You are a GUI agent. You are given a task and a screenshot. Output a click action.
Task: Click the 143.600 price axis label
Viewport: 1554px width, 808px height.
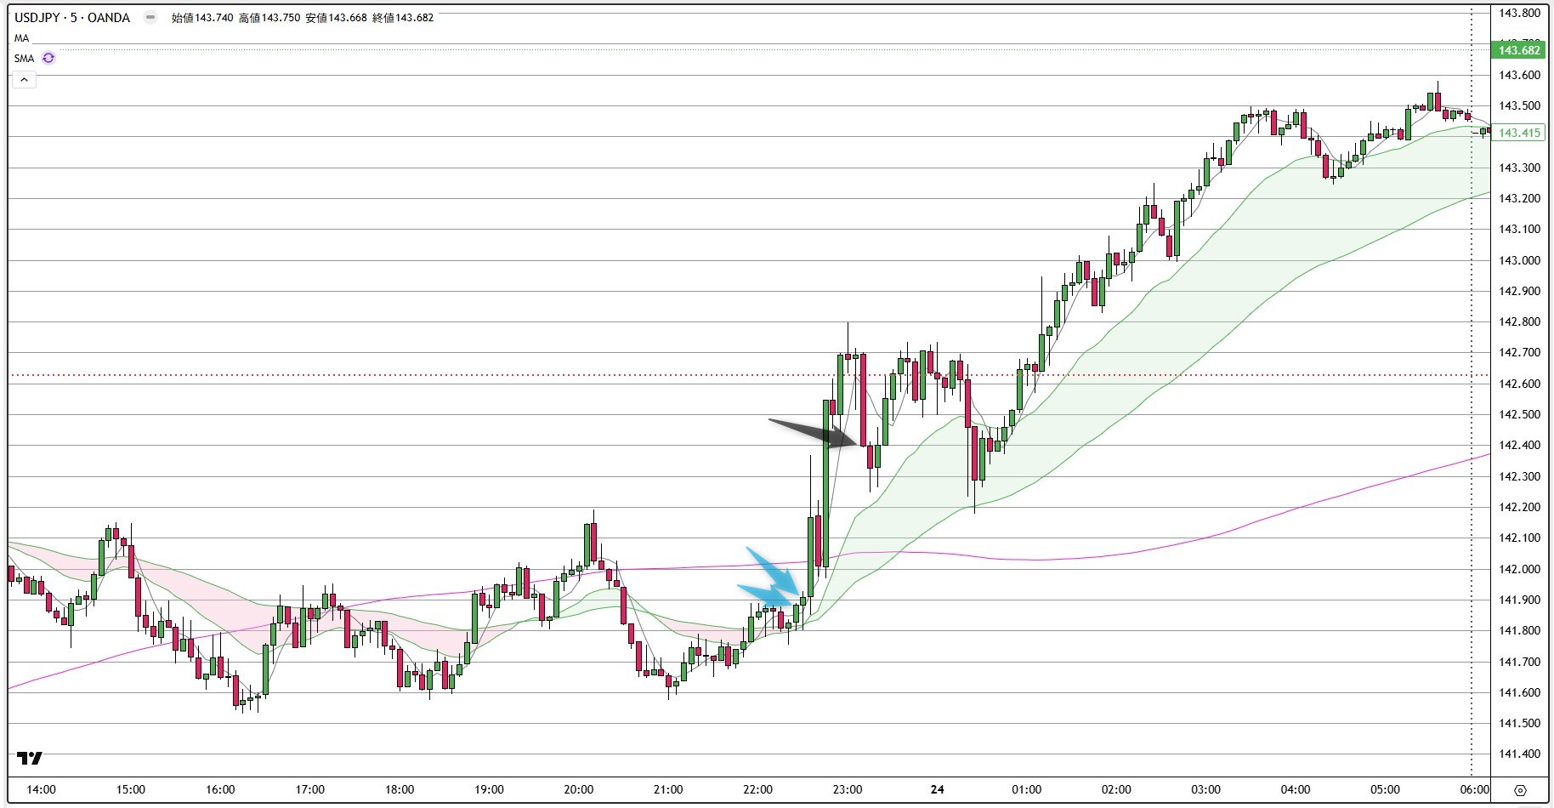click(1519, 75)
